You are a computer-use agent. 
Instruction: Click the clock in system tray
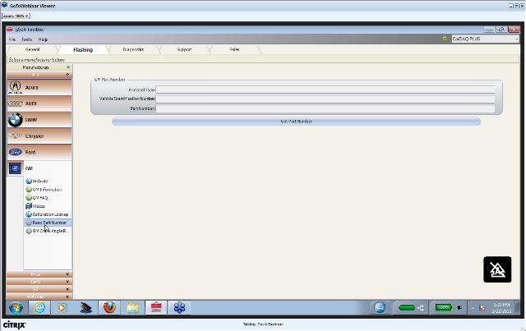[501, 308]
